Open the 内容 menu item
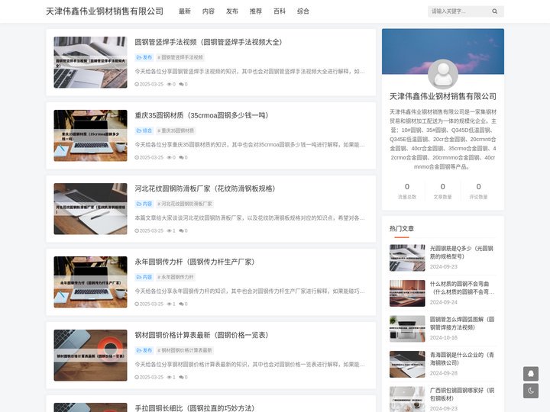Viewport: 550px width, 412px height. coord(209,11)
